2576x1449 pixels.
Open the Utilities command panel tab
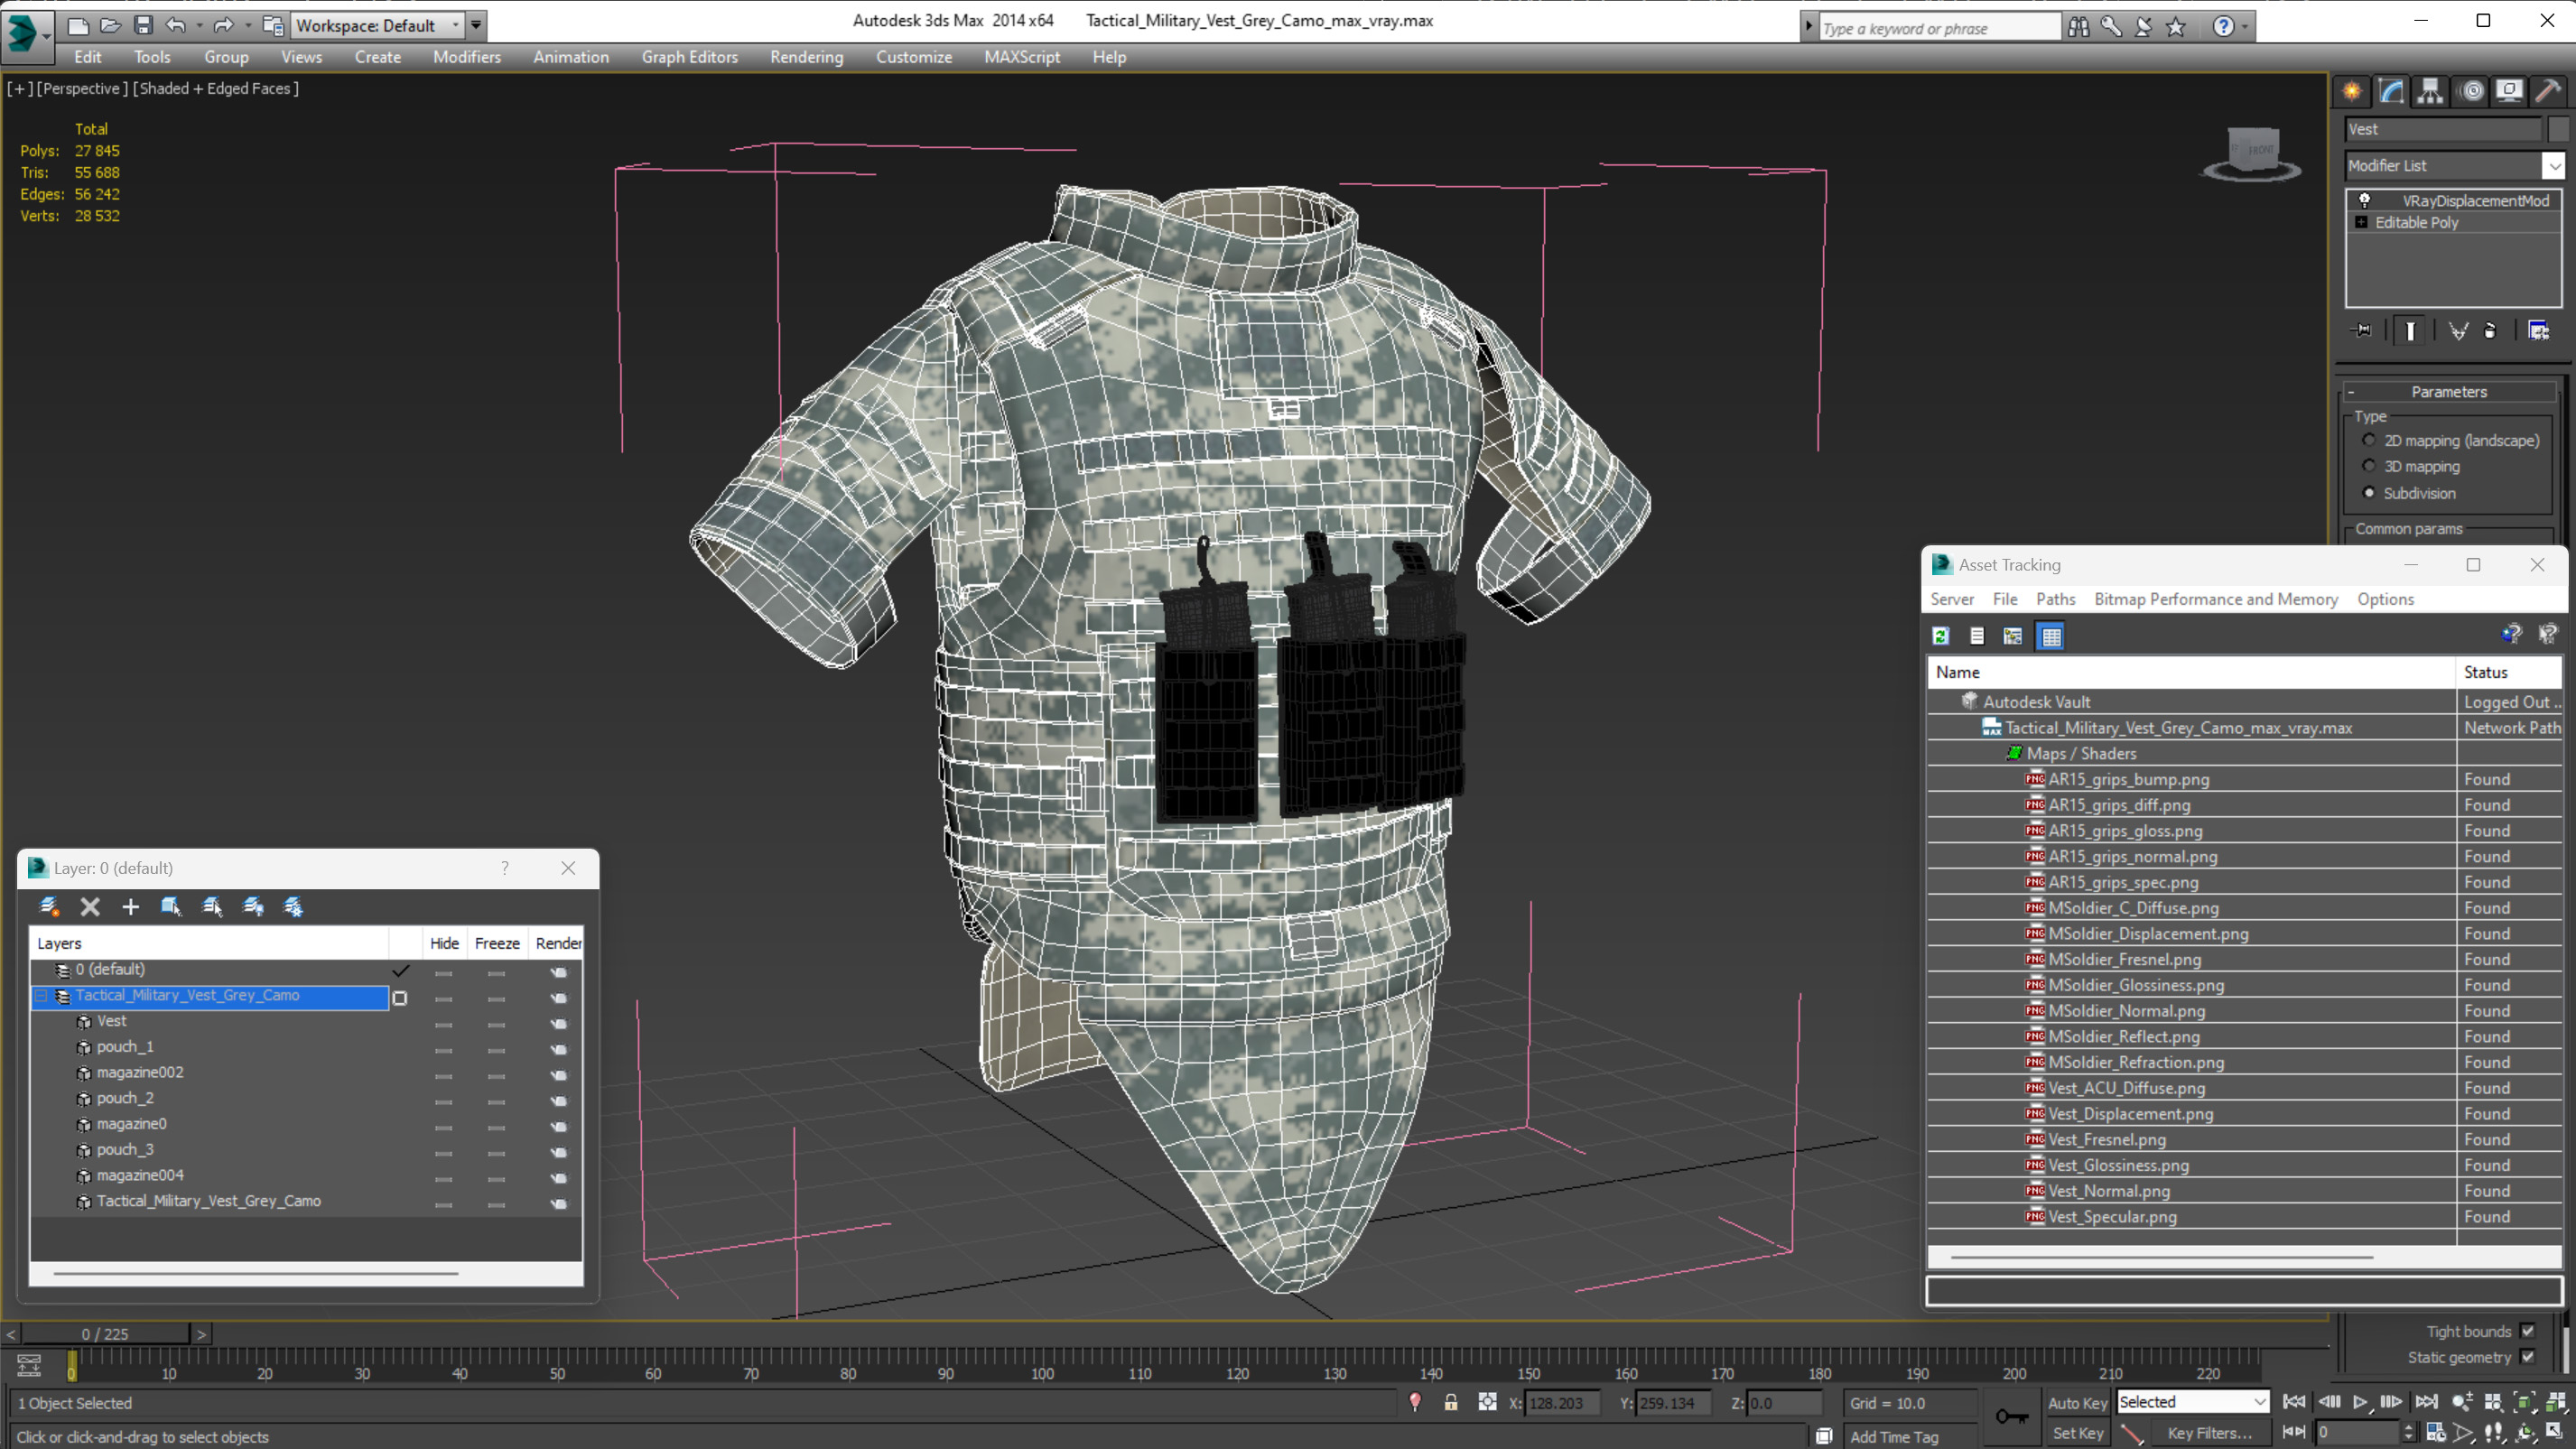pyautogui.click(x=2548, y=91)
